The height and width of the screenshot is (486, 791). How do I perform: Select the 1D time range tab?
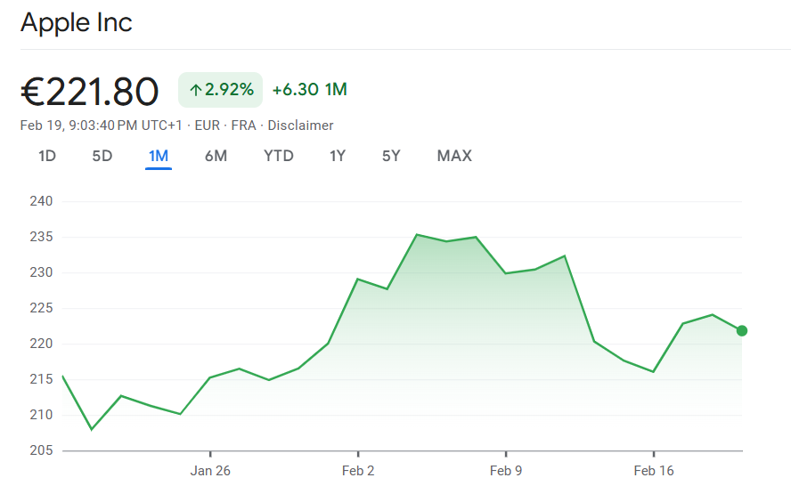(47, 156)
